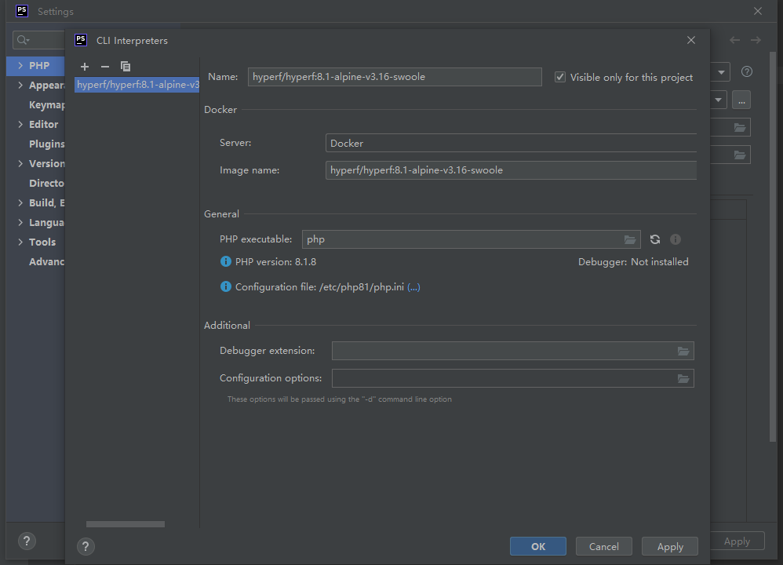The height and width of the screenshot is (565, 783).
Task: Click Apply in the Settings window
Action: click(737, 541)
